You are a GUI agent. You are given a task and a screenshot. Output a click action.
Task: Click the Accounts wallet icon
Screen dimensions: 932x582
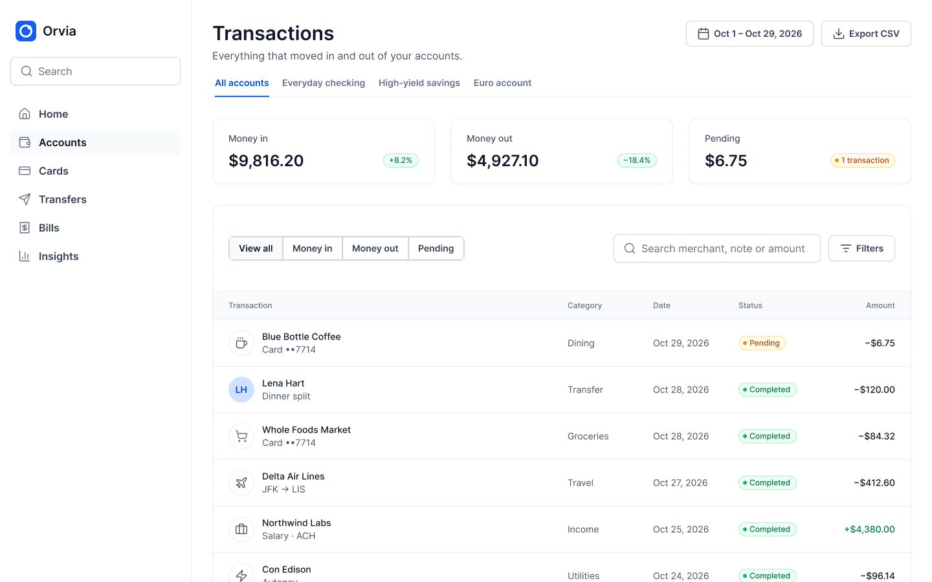click(25, 142)
